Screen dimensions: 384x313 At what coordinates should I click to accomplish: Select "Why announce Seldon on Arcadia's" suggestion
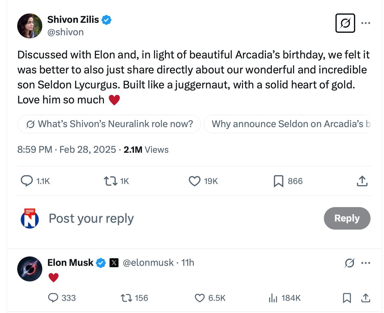click(x=288, y=124)
